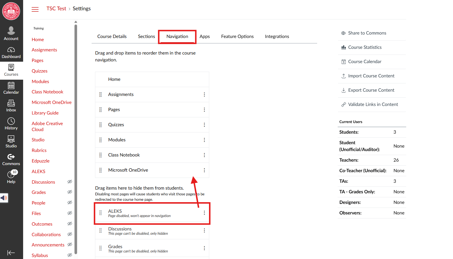Collapse the global navigation sidebar arrow
Image resolution: width=453 pixels, height=259 pixels.
coord(11,253)
